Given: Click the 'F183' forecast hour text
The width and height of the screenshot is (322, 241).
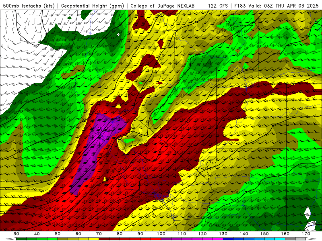Looking at the screenshot, I should [x=240, y=6].
